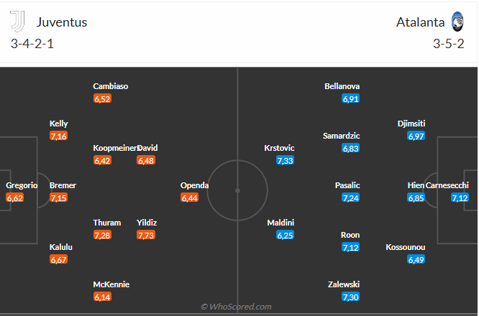Screen dimensions: 479x316
Task: Click Maldini's 6.25 rating badge
Action: click(x=285, y=235)
